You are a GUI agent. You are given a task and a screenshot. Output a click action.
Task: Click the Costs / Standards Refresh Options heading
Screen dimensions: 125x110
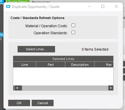(37, 18)
